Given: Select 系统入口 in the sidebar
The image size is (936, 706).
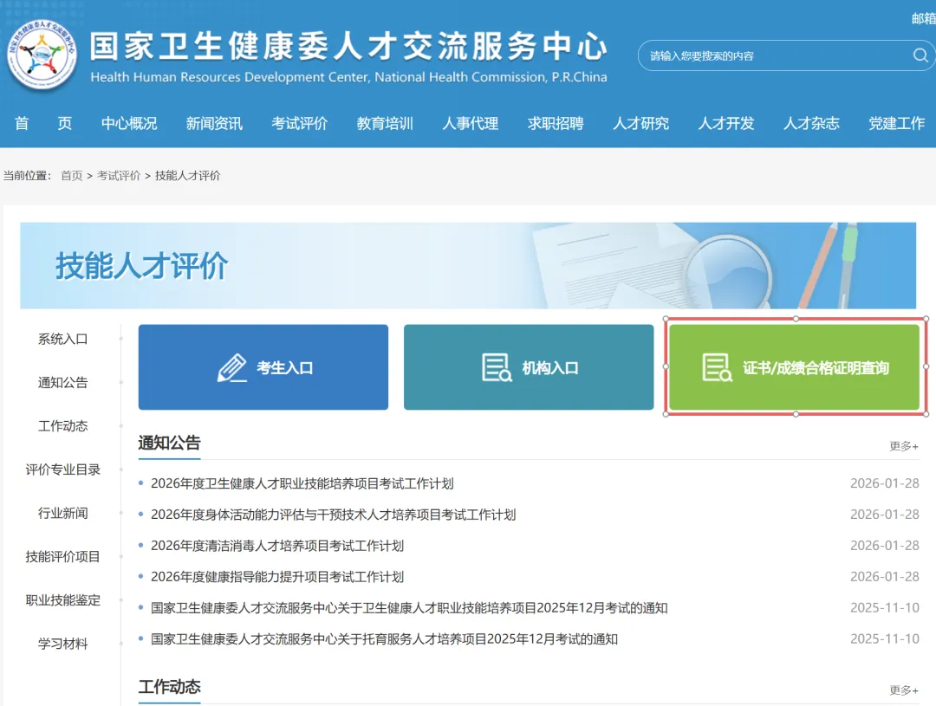Looking at the screenshot, I should point(62,339).
